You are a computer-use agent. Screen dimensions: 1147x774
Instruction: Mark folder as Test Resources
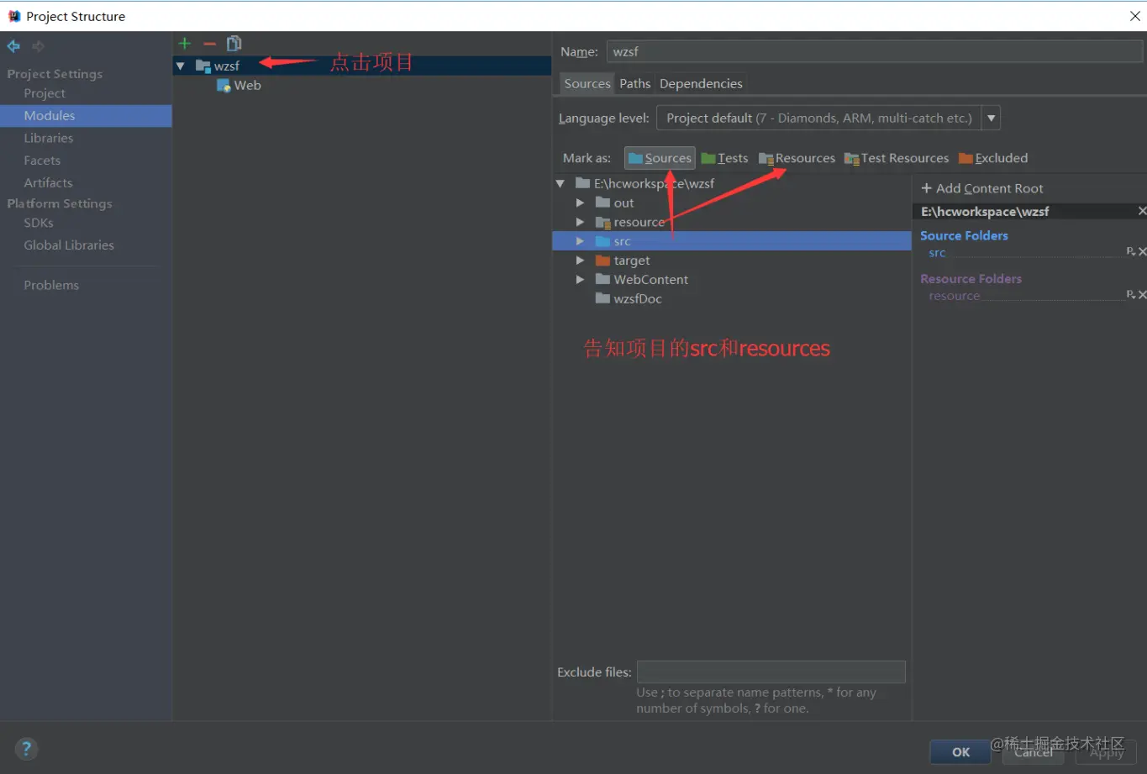click(897, 158)
